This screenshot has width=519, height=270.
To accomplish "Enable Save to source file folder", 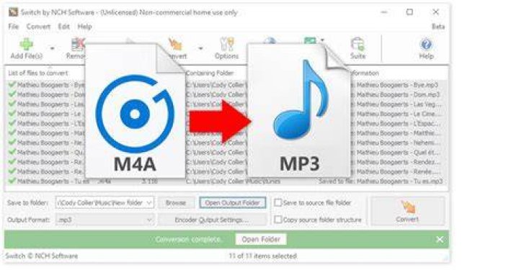I will 278,202.
